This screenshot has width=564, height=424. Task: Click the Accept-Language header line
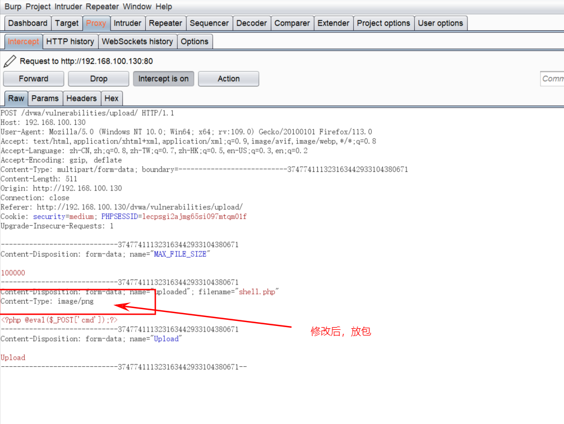(154, 151)
